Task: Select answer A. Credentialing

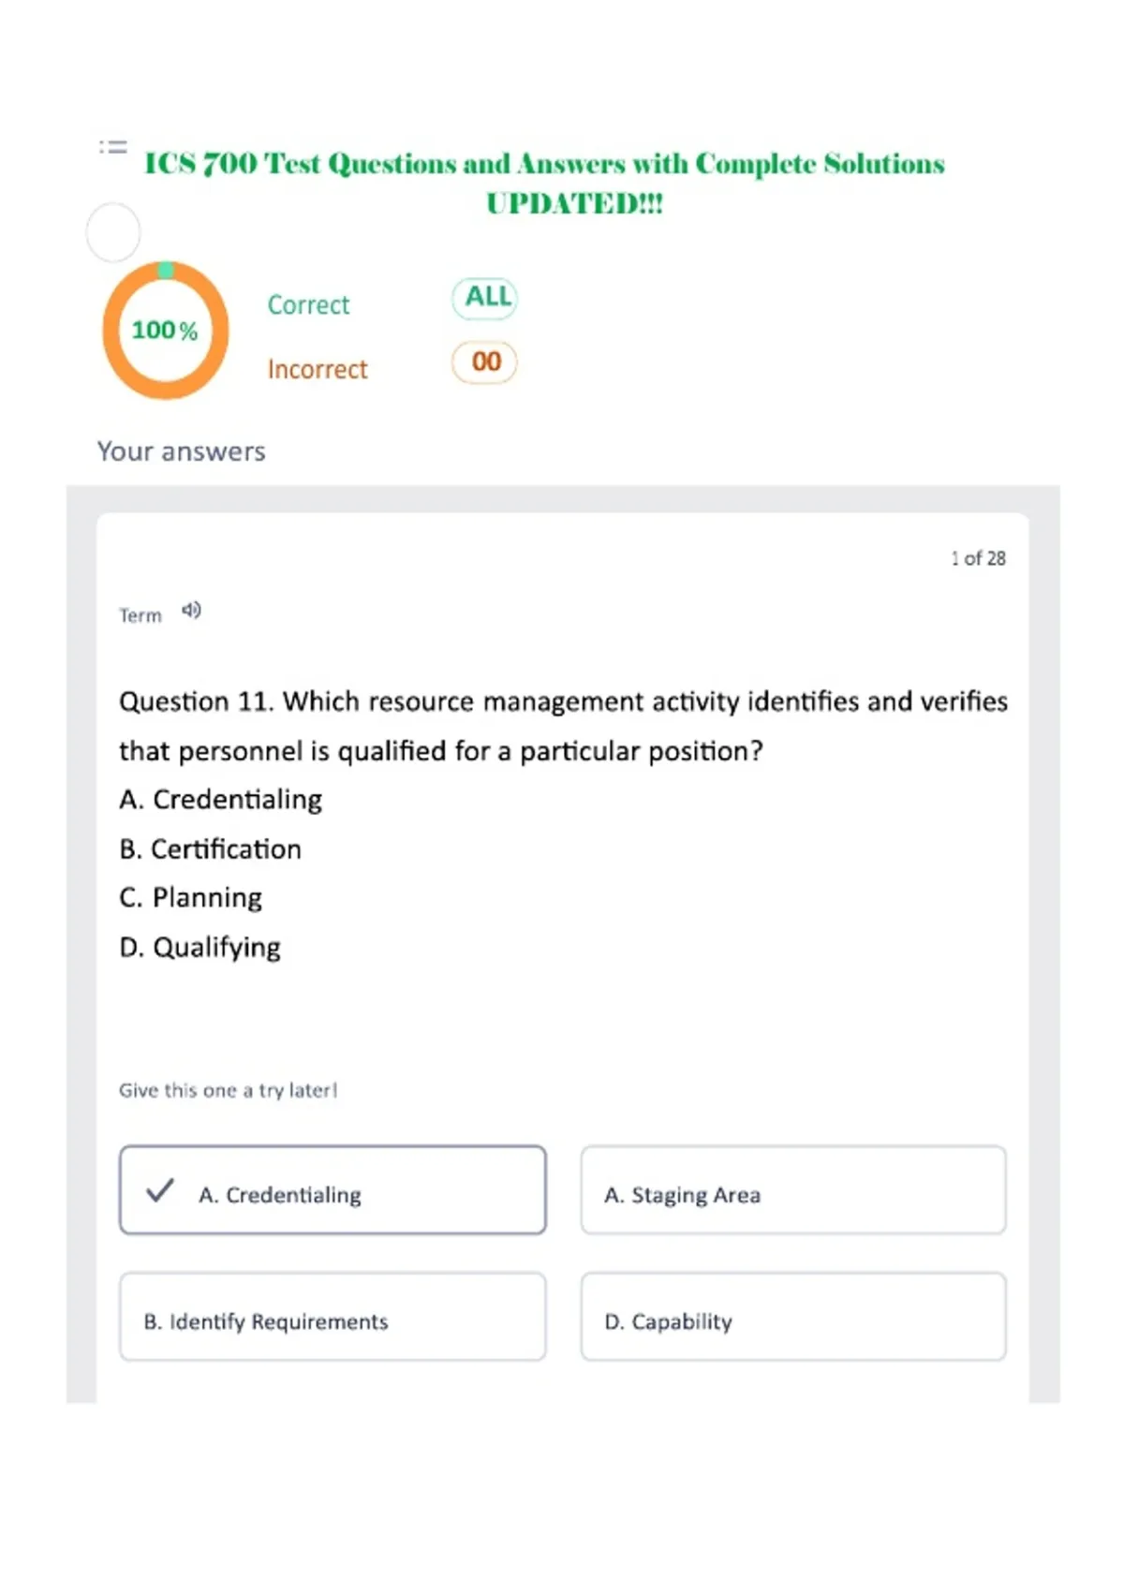Action: 333,1189
